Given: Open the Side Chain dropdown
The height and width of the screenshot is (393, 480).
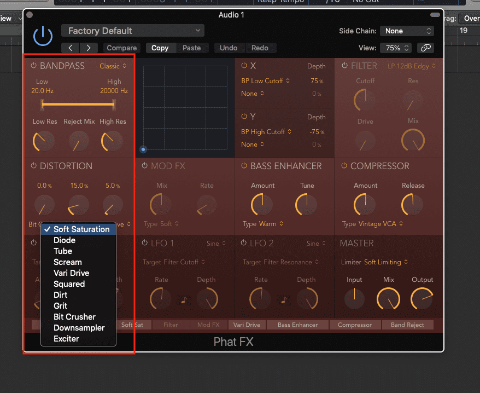Looking at the screenshot, I should (407, 31).
